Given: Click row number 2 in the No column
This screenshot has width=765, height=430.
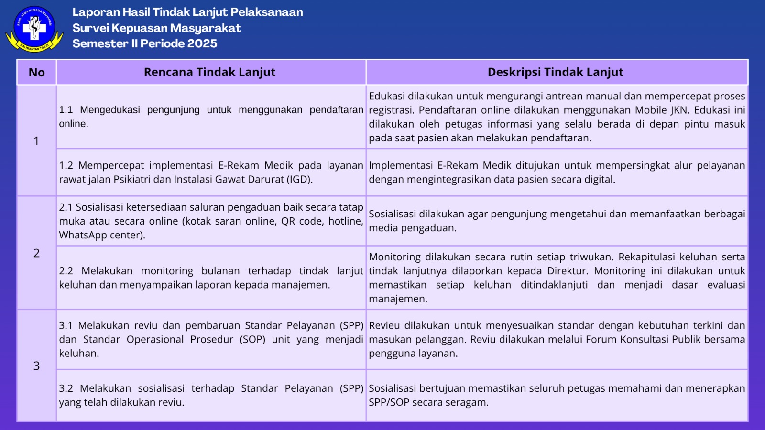Looking at the screenshot, I should click(36, 253).
